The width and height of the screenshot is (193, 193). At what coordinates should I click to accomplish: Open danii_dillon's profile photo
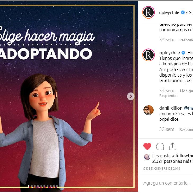149,110
